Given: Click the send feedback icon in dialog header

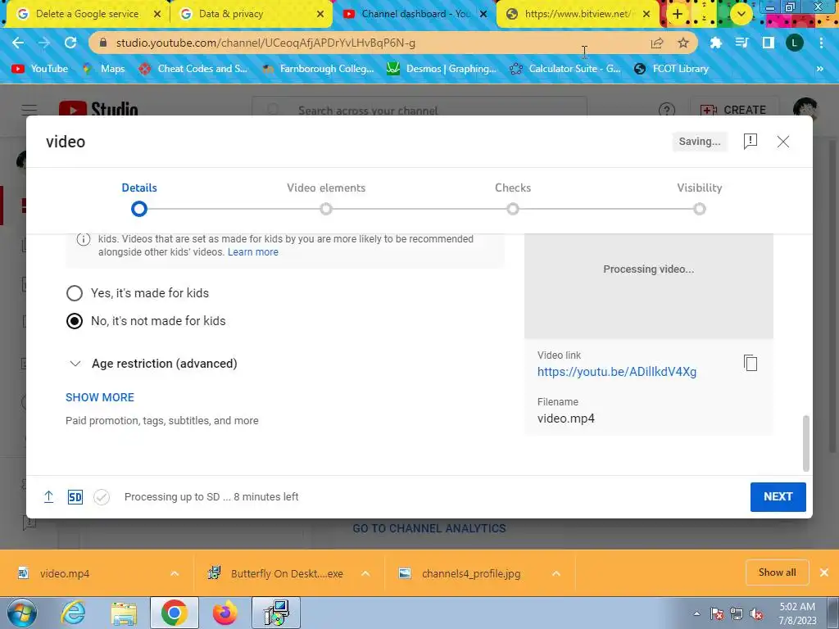Looking at the screenshot, I should pyautogui.click(x=751, y=141).
